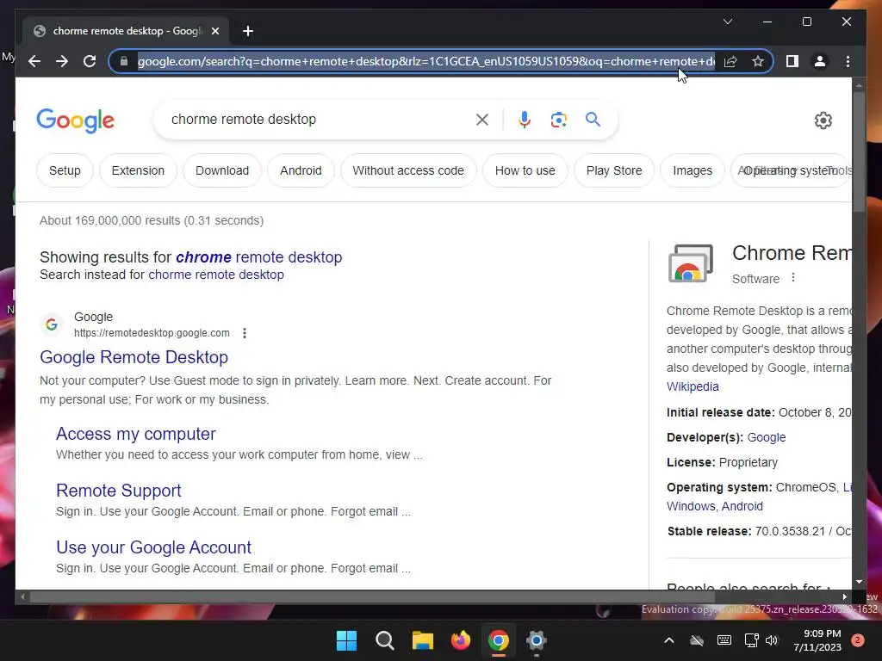Image resolution: width=882 pixels, height=661 pixels.
Task: Open corrected chrome remote desktop results link
Action: [258, 256]
